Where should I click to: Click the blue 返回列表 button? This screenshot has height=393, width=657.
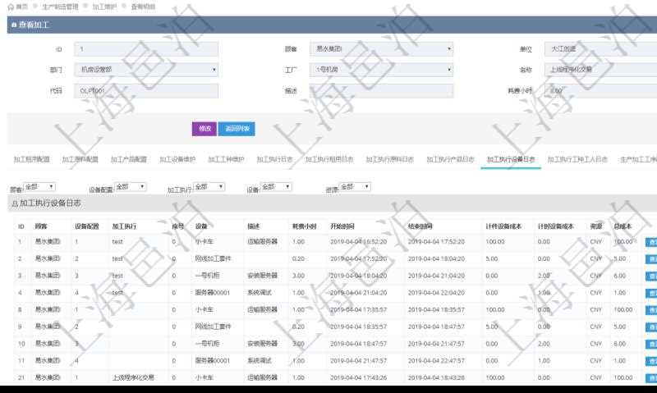click(x=237, y=129)
